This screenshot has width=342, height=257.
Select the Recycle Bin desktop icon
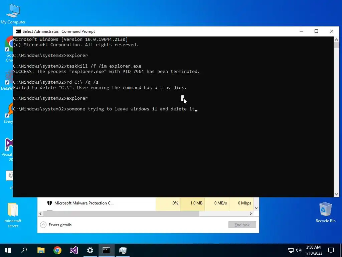pos(325,212)
